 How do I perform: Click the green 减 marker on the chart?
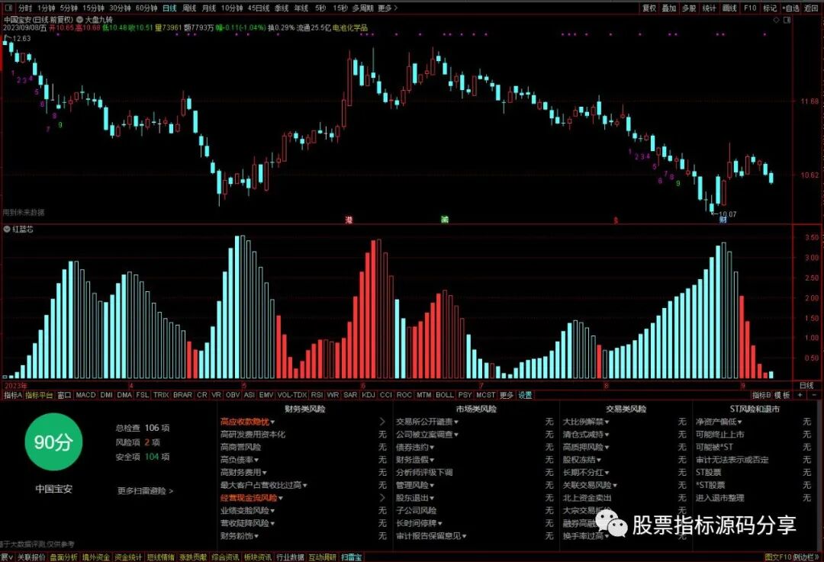(445, 220)
